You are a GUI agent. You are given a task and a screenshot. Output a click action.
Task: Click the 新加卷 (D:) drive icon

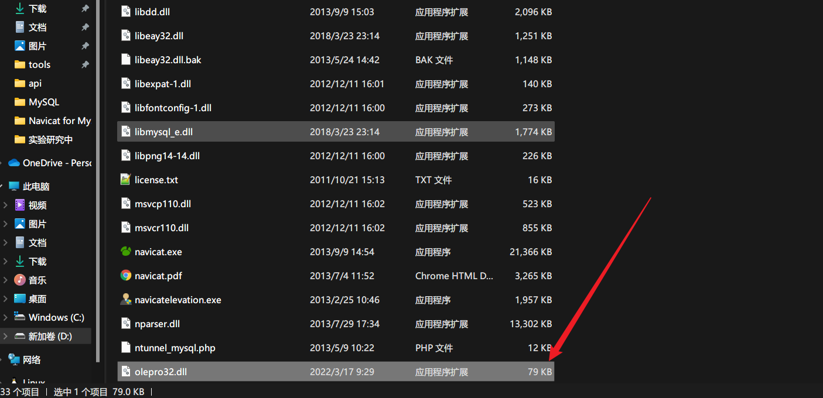click(20, 336)
